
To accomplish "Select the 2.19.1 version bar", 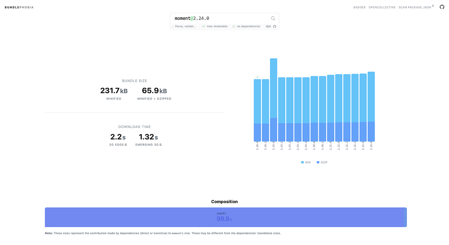I will tap(282, 109).
